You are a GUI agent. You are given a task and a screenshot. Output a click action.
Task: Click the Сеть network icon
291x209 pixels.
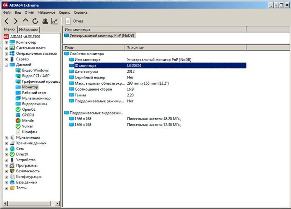point(12,149)
